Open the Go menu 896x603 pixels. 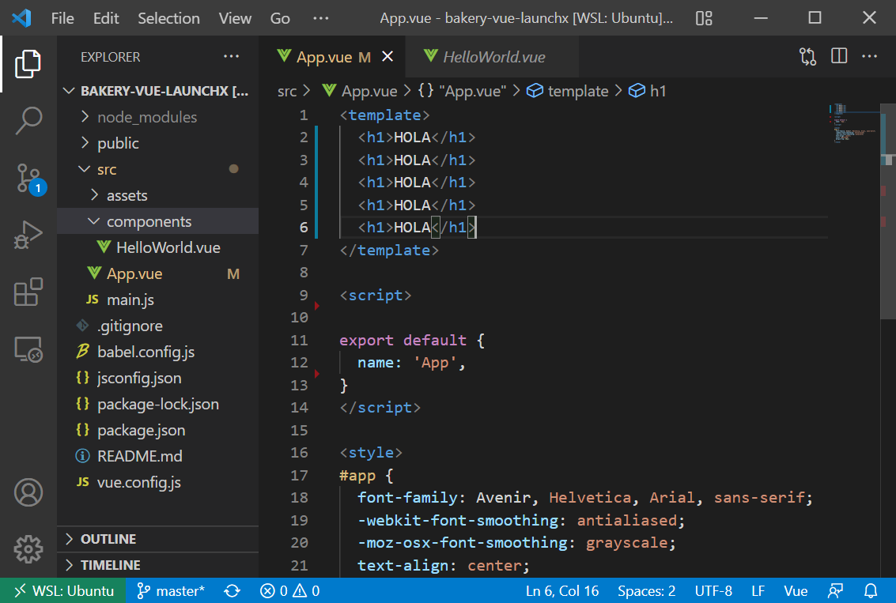(280, 18)
